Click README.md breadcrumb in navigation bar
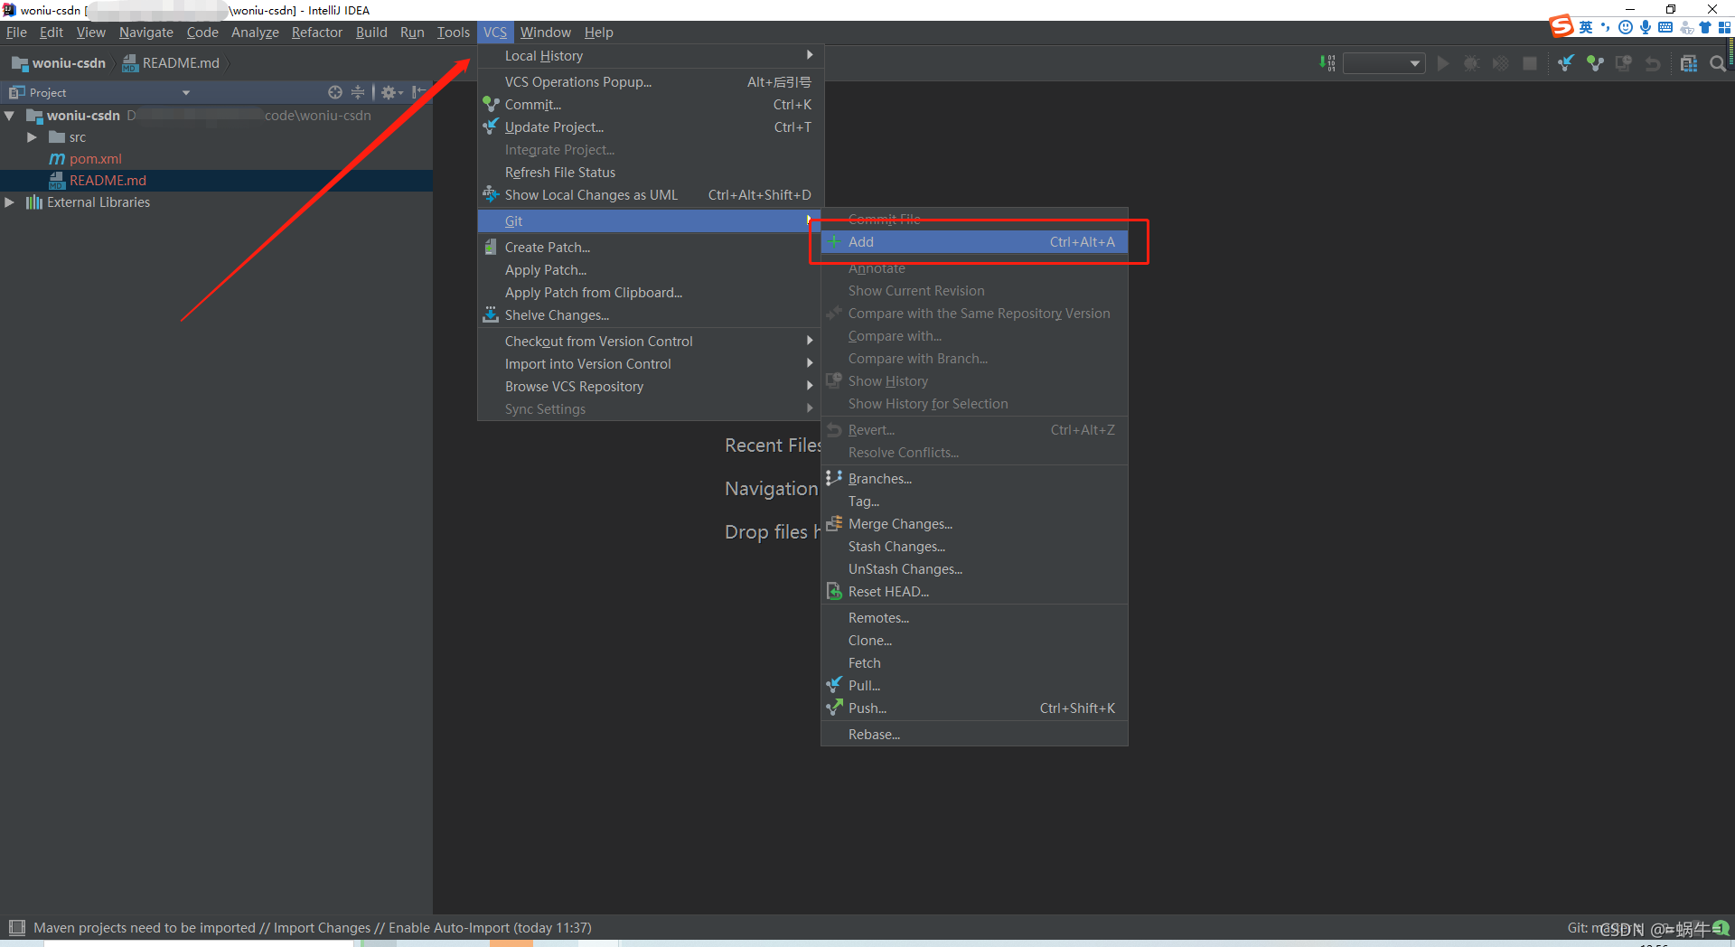The width and height of the screenshot is (1735, 947). [171, 63]
